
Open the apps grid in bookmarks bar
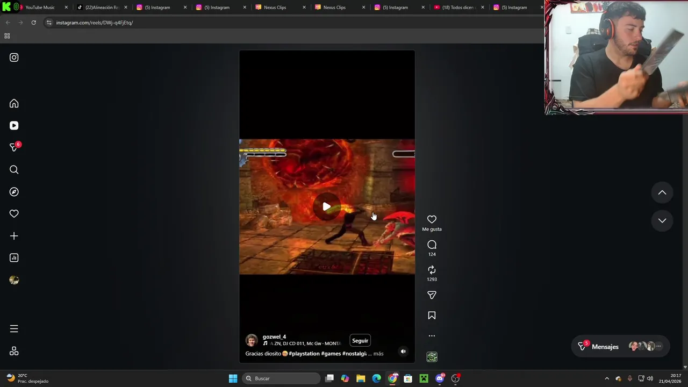coord(7,36)
